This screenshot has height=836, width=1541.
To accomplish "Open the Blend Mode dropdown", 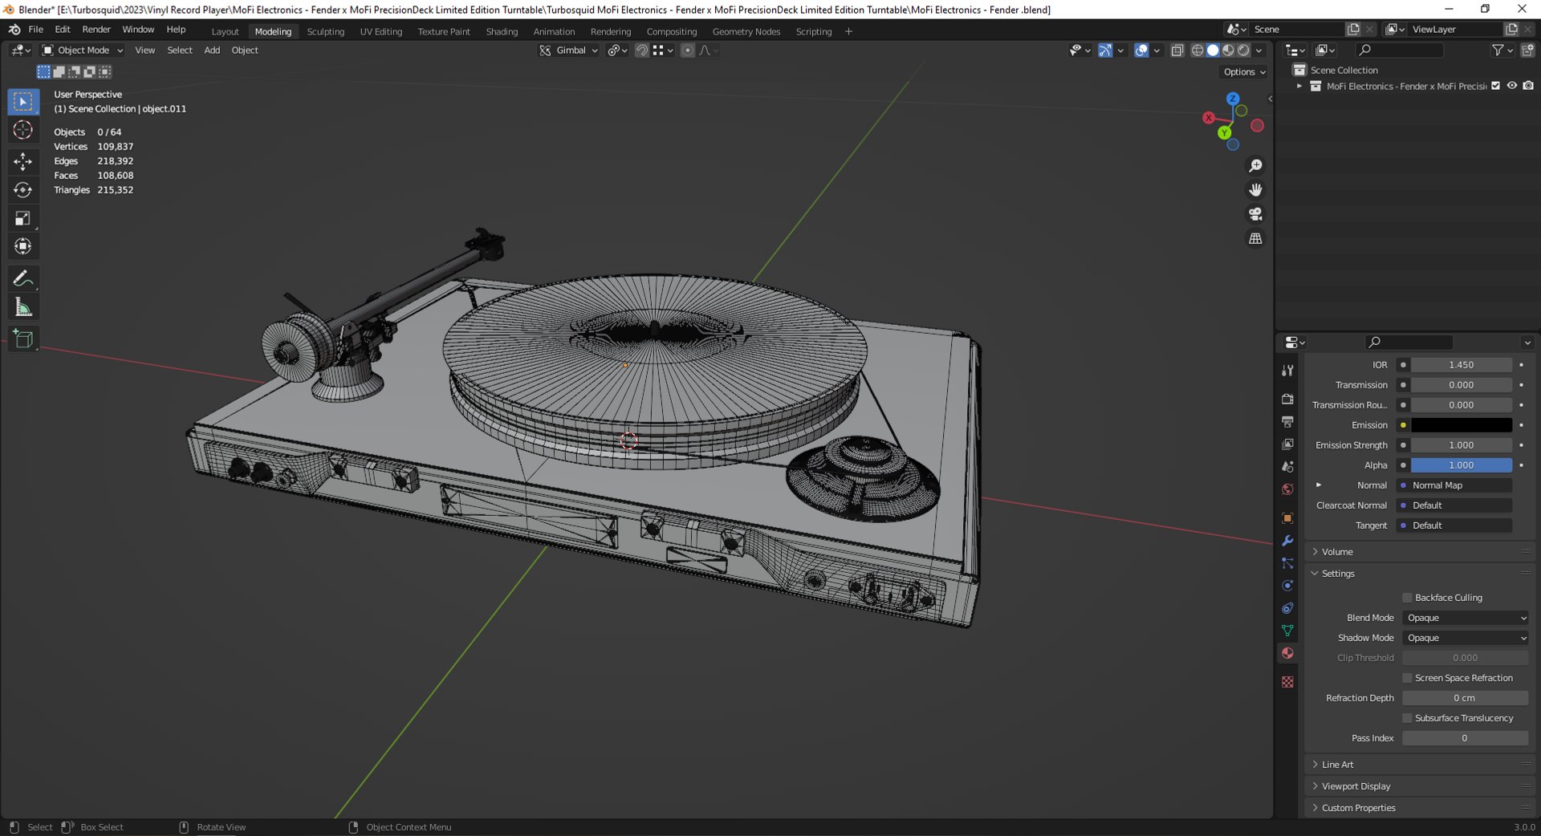I will (x=1466, y=618).
